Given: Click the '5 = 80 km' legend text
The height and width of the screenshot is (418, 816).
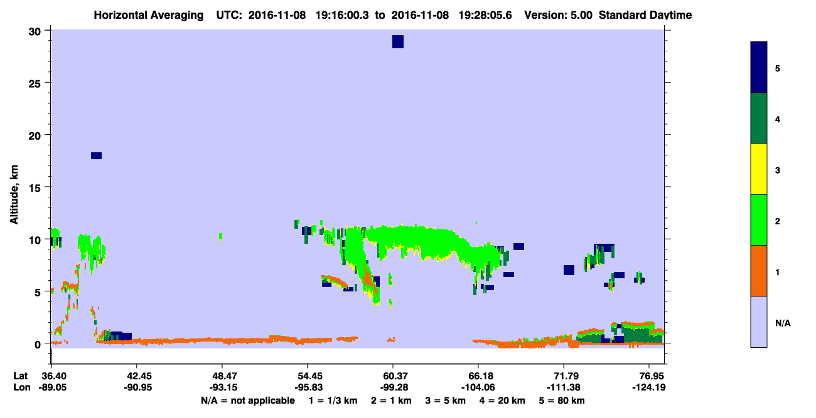Looking at the screenshot, I should [x=561, y=400].
